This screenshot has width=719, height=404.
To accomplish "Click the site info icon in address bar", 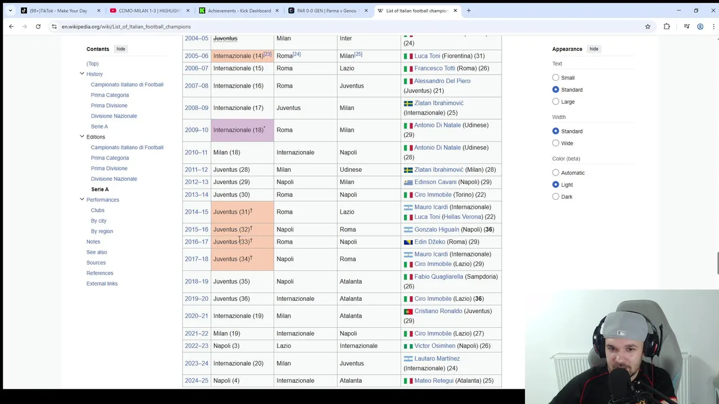I will (x=54, y=26).
